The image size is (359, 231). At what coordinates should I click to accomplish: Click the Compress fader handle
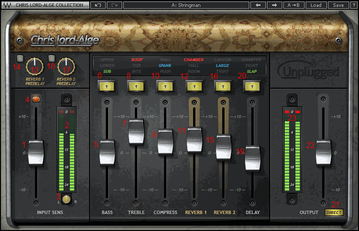click(165, 142)
